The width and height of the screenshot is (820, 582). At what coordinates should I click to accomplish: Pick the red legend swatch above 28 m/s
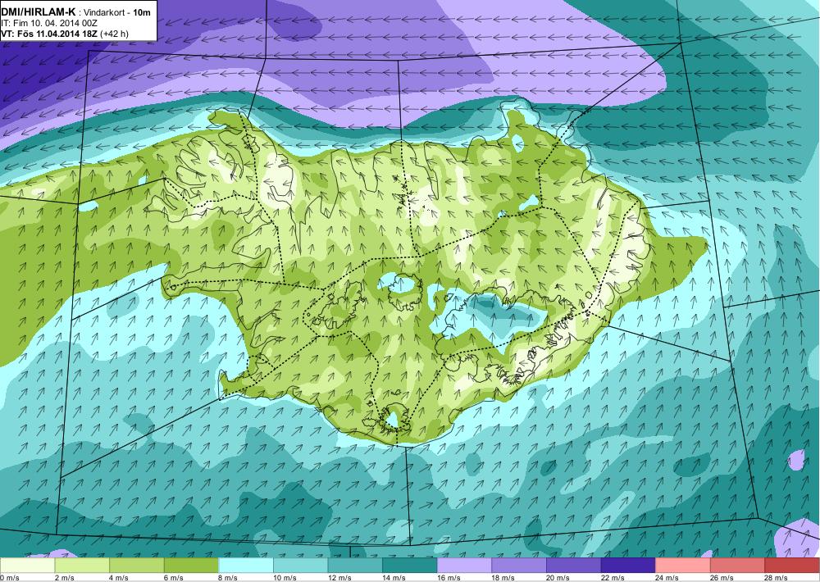pos(792,566)
